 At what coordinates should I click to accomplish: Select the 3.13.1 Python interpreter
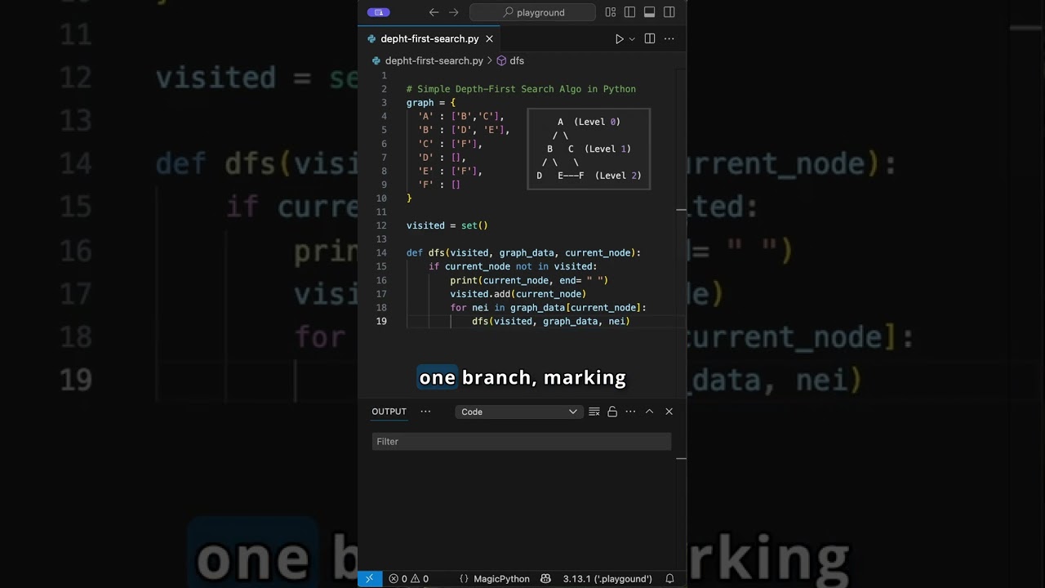pos(607,578)
